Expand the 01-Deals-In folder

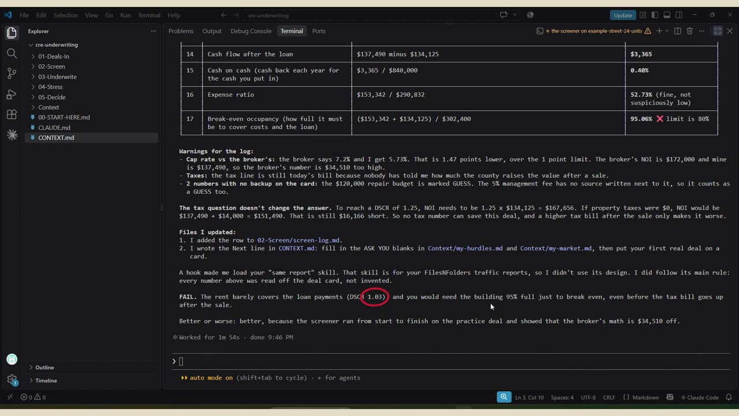pos(54,56)
